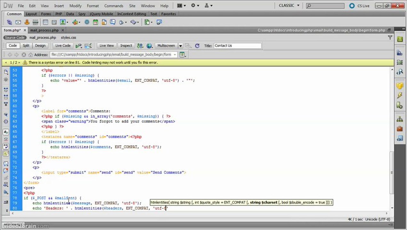Click the Open Documents coding toolbar icon
The height and width of the screenshot is (230, 407).
click(x=6, y=72)
